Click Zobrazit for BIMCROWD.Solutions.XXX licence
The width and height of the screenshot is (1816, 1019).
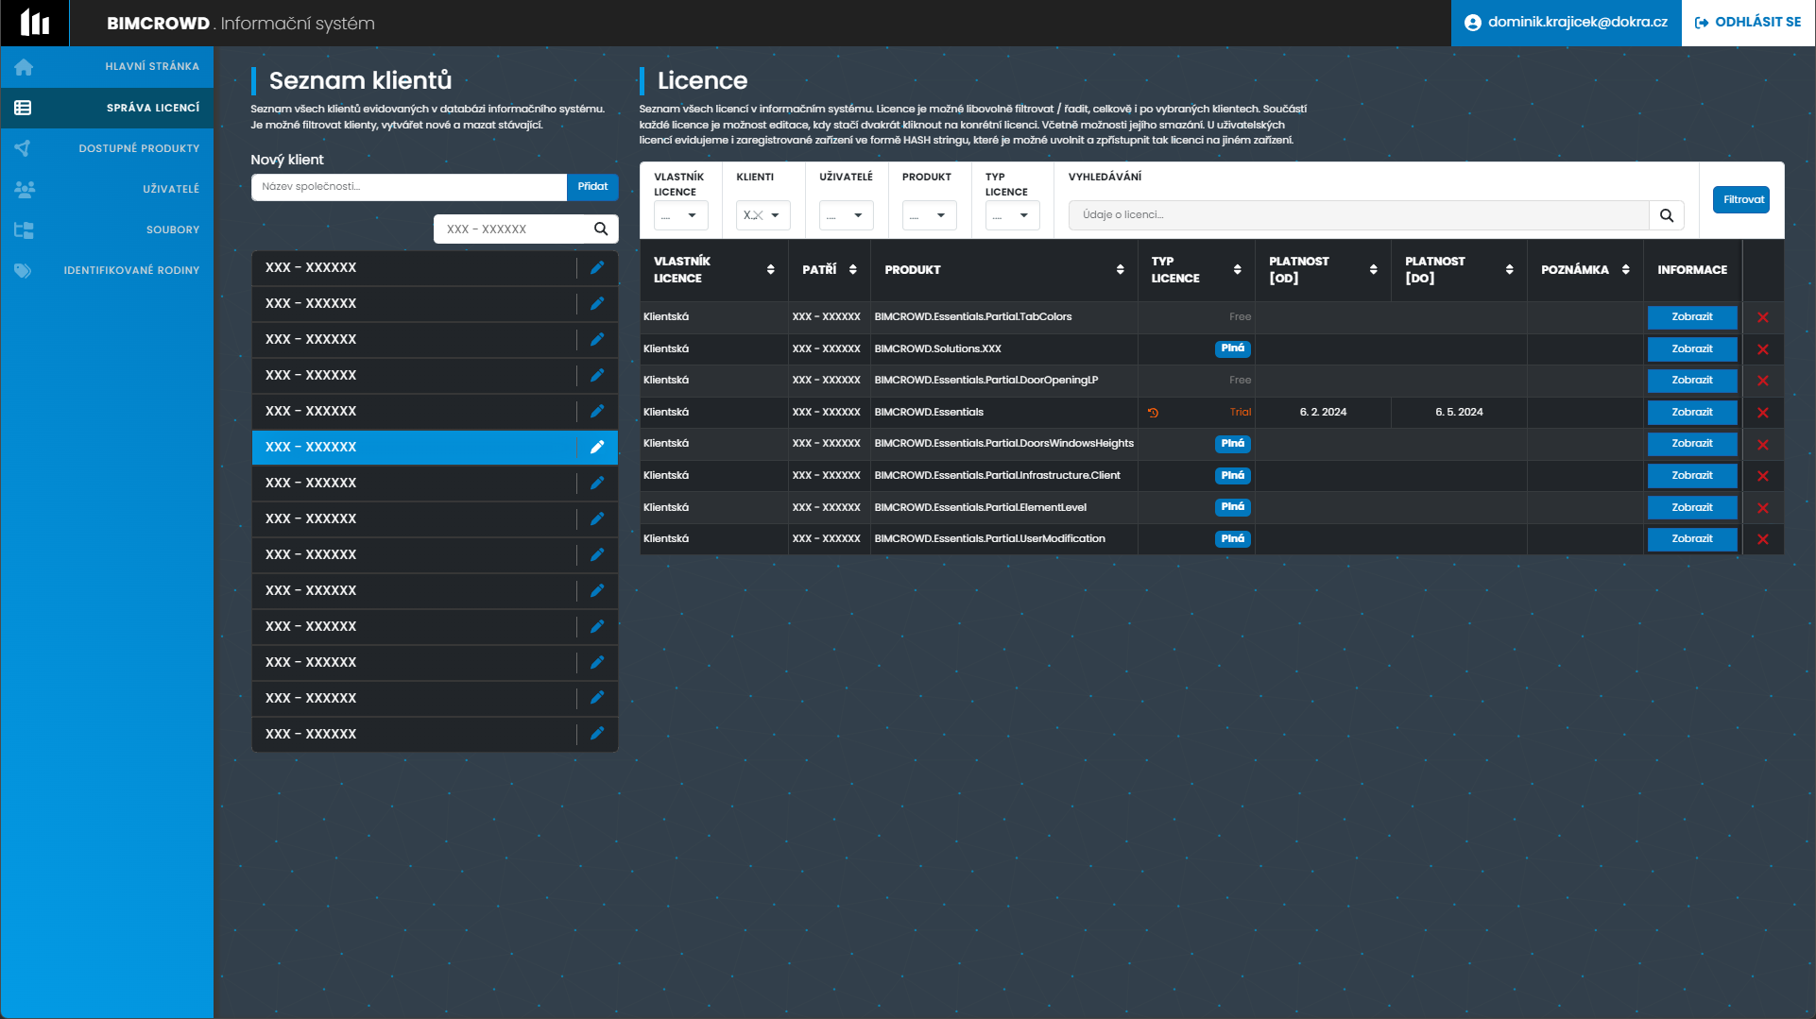coord(1692,349)
